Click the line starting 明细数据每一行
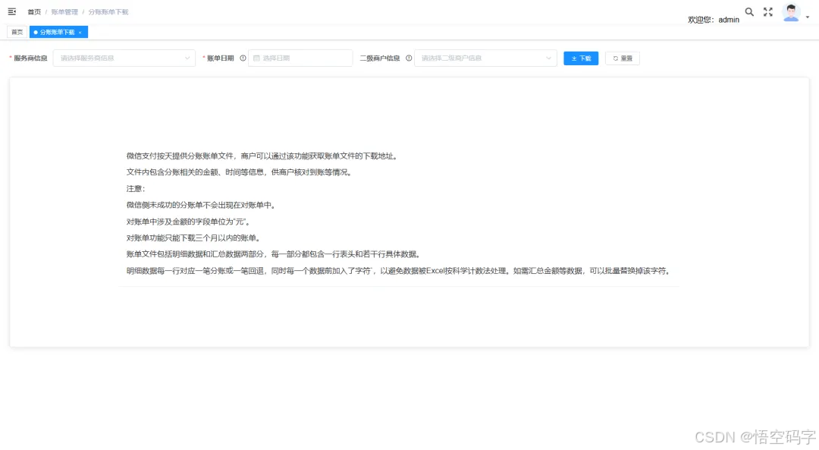This screenshot has height=450, width=819. click(x=400, y=271)
